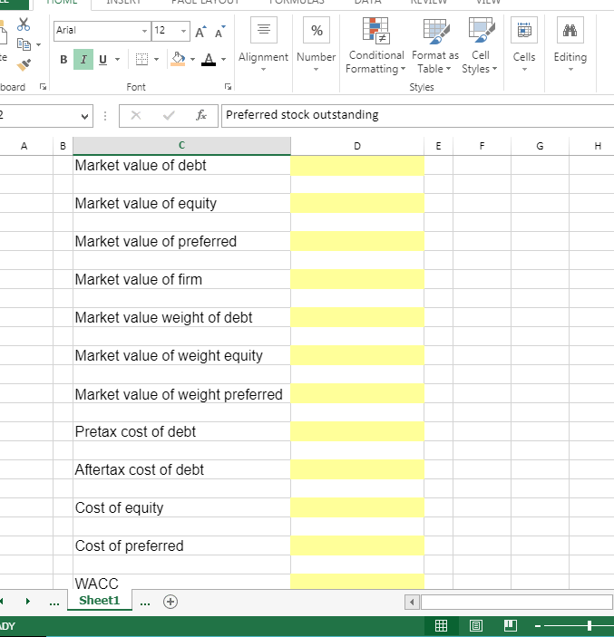
Task: Open the Font dialog launcher
Action: [229, 86]
